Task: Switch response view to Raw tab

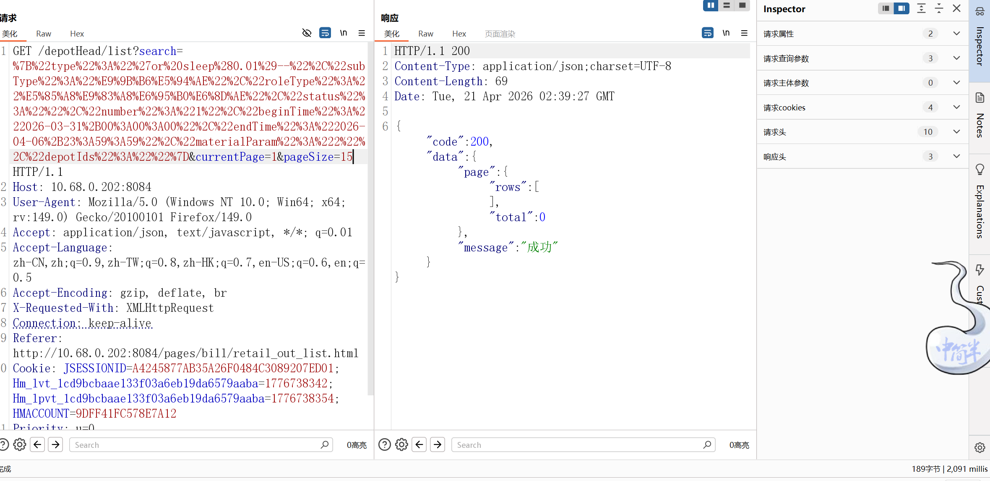Action: click(426, 34)
